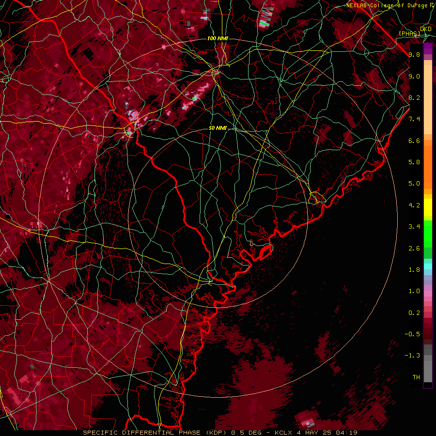This screenshot has width=436, height=436.
Task: Pick the yellow segment of the color bar
Action: 428,207
